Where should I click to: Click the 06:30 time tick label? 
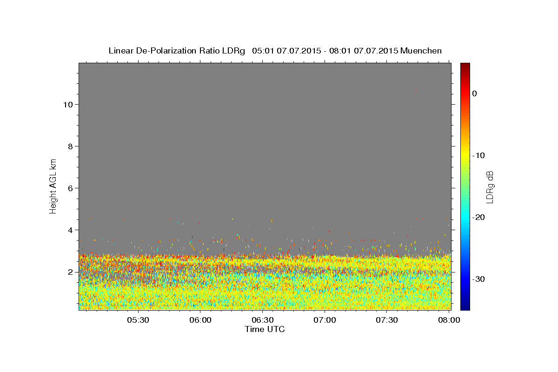point(262,320)
